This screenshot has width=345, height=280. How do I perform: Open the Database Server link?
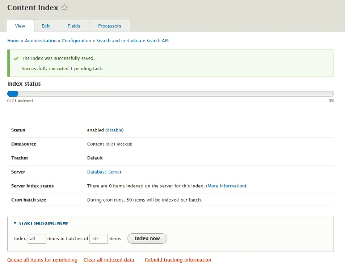point(104,172)
